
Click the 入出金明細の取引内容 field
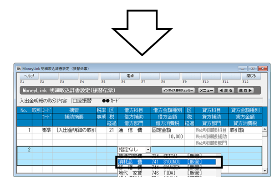pos(167,101)
